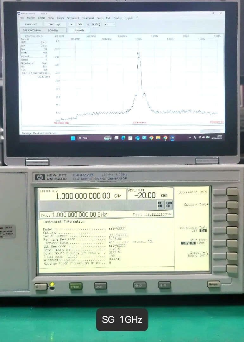Open the Colors menu
Image resolution: width=244 pixels, height=342 pixels.
(41, 18)
